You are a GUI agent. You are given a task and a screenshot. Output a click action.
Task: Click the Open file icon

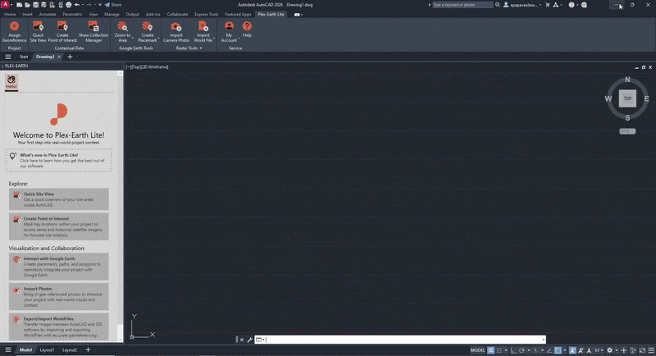tap(28, 5)
